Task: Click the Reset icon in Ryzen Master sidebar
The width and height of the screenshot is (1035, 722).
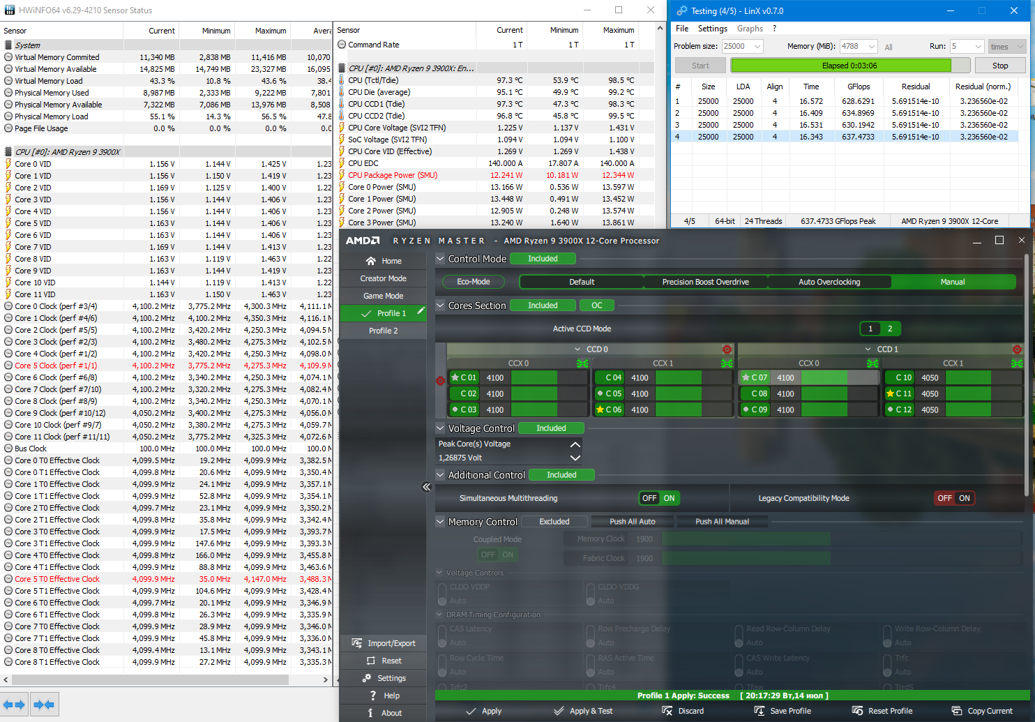Action: pyautogui.click(x=371, y=661)
